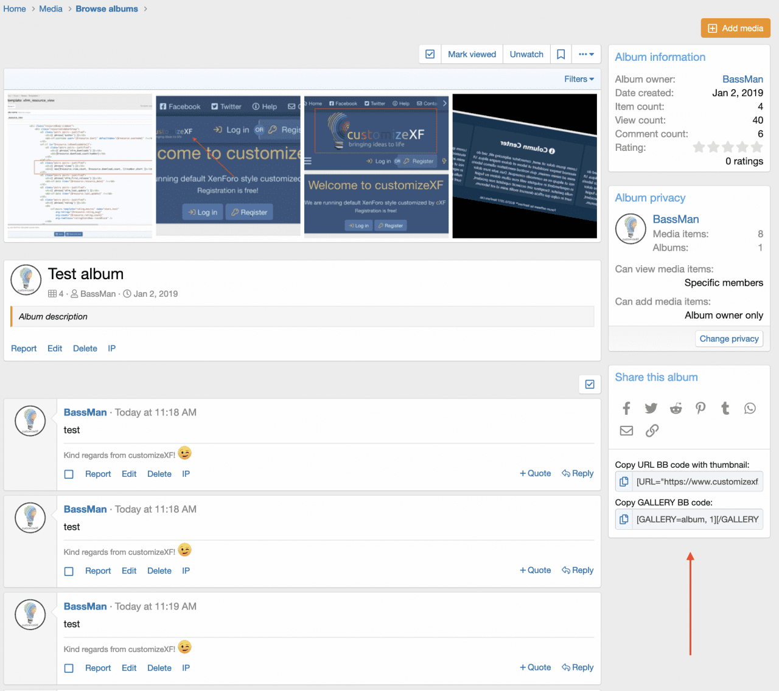Check the first comment's selection checkbox
Viewport: 779px width, 691px height.
coord(69,474)
